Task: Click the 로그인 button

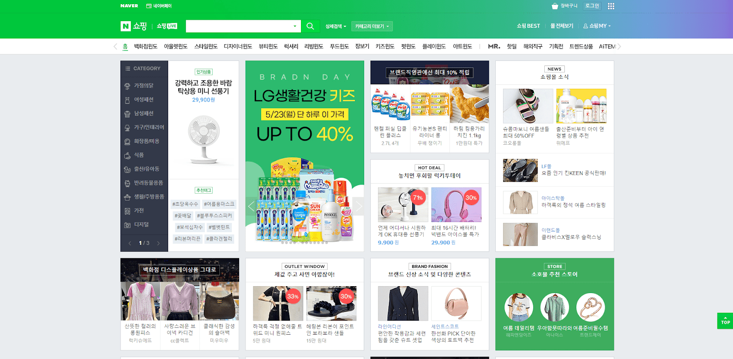Action: click(x=592, y=6)
